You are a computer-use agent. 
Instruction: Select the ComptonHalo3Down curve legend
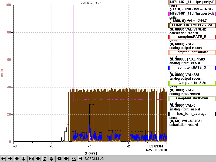[192, 98]
